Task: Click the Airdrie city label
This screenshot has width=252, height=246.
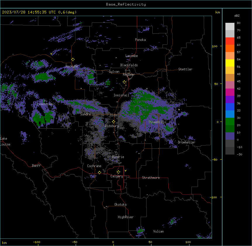Action: pos(118,157)
